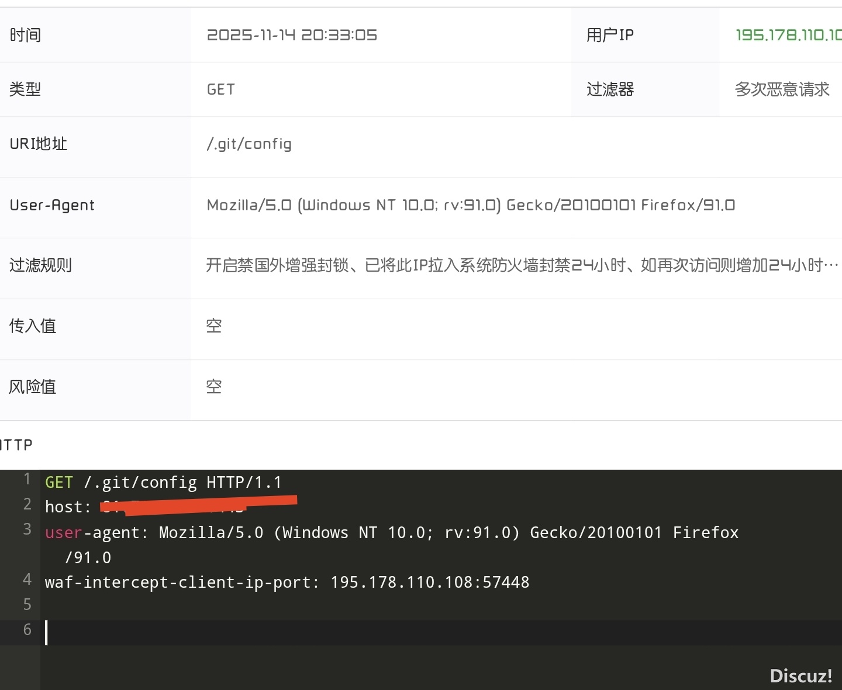The height and width of the screenshot is (690, 842).
Task: Click the redacted host line in code
Action: (x=175, y=507)
